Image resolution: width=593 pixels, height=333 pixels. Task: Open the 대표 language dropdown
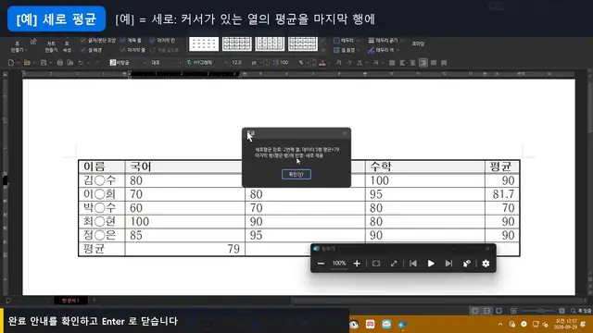167,63
